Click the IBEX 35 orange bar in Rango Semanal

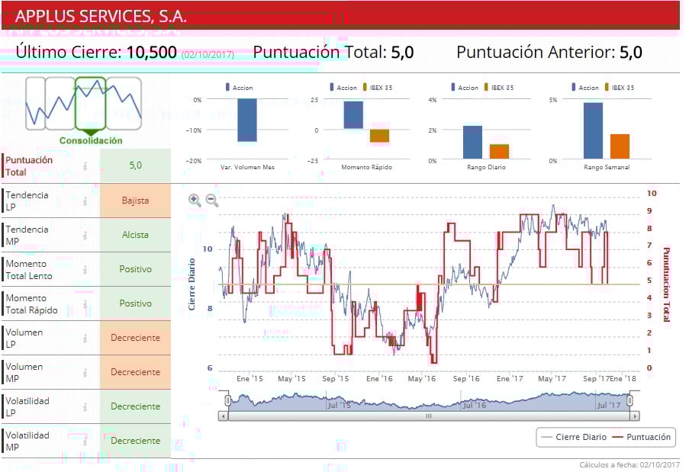(x=620, y=146)
